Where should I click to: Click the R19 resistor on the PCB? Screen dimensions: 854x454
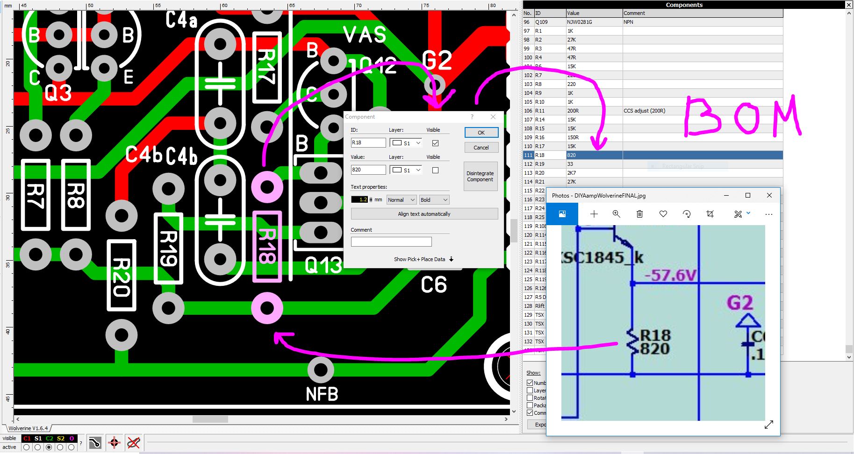tap(168, 249)
